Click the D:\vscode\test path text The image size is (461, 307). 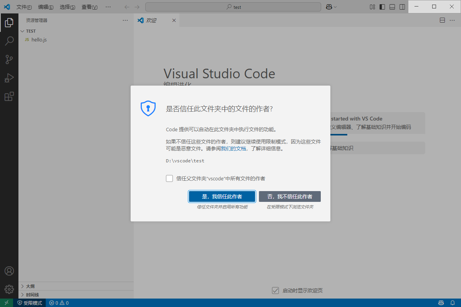185,161
